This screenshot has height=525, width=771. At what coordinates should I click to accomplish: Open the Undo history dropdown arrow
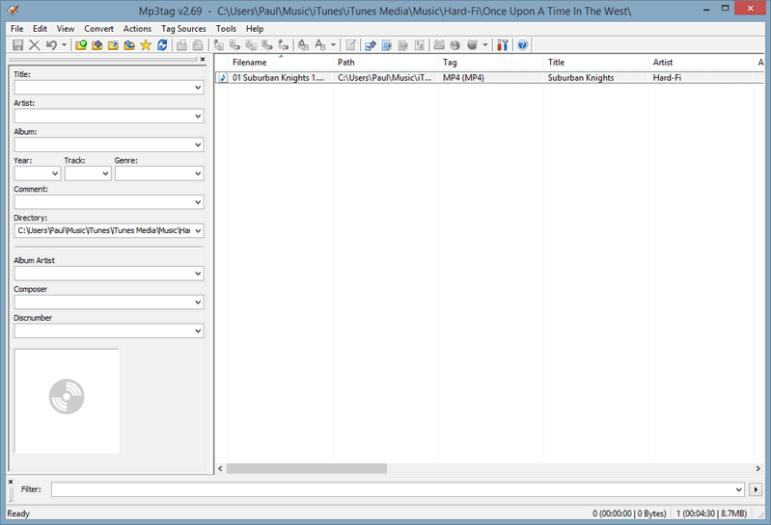coord(65,45)
